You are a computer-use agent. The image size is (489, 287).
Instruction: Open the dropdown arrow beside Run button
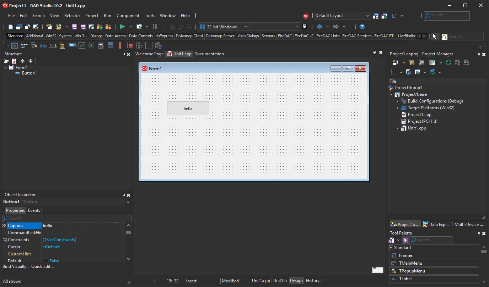[x=130, y=27]
